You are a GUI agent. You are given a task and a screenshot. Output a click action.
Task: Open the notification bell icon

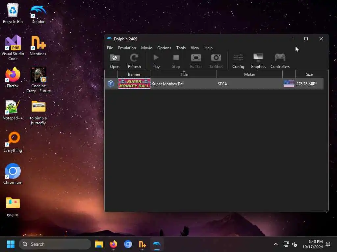tap(328, 244)
